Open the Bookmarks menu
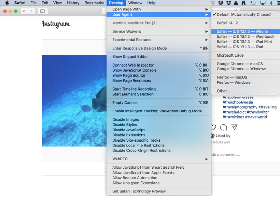This screenshot has height=197, width=280. point(94,3)
